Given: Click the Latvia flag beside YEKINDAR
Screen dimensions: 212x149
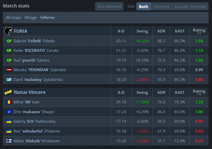Looking at the screenshot, I should (9, 70).
